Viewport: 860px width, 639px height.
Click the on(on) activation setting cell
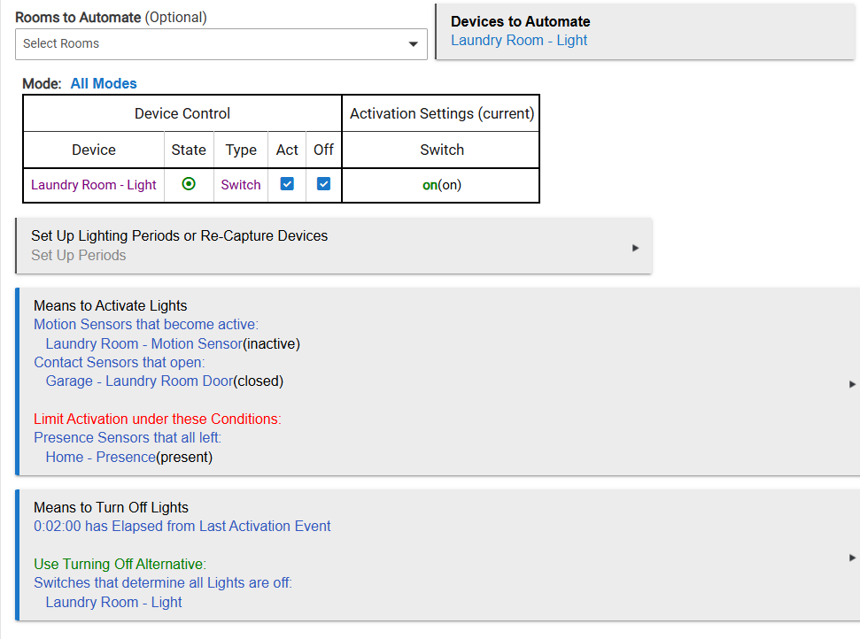(442, 185)
